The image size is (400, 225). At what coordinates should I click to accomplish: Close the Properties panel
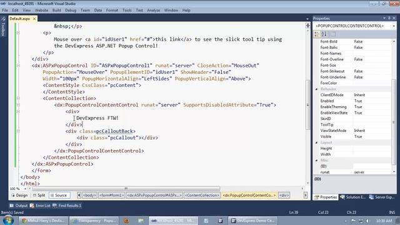click(394, 18)
